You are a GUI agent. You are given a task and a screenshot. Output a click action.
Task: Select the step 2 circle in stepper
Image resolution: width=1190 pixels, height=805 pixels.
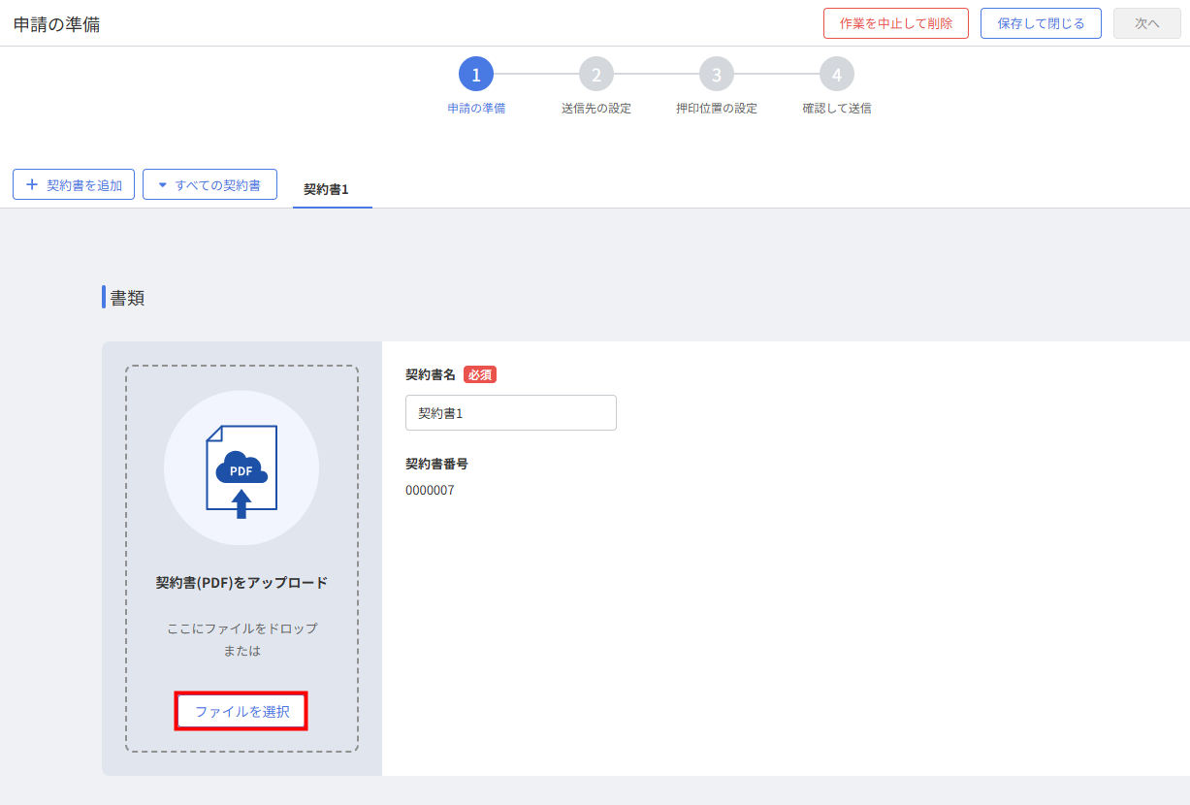tap(596, 75)
